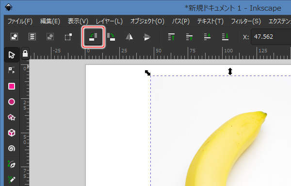Click Select All in All Layers icon
Viewport: 291px width, 186px height.
(32, 37)
